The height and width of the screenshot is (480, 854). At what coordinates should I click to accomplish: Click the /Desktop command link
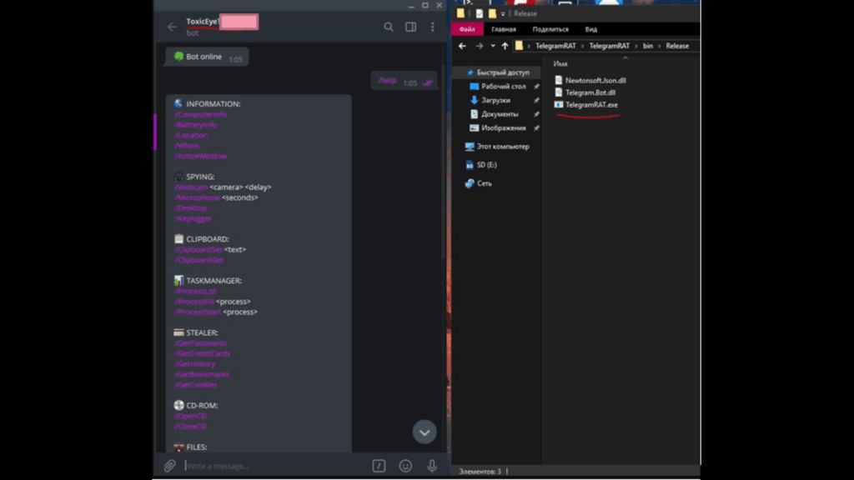[191, 207]
